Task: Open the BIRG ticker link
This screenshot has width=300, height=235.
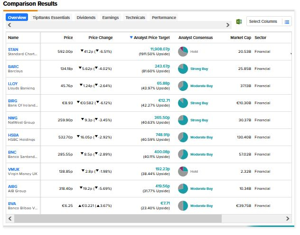Action: point(13,101)
